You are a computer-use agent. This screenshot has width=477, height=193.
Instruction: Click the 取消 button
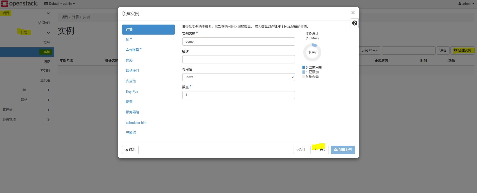130,150
